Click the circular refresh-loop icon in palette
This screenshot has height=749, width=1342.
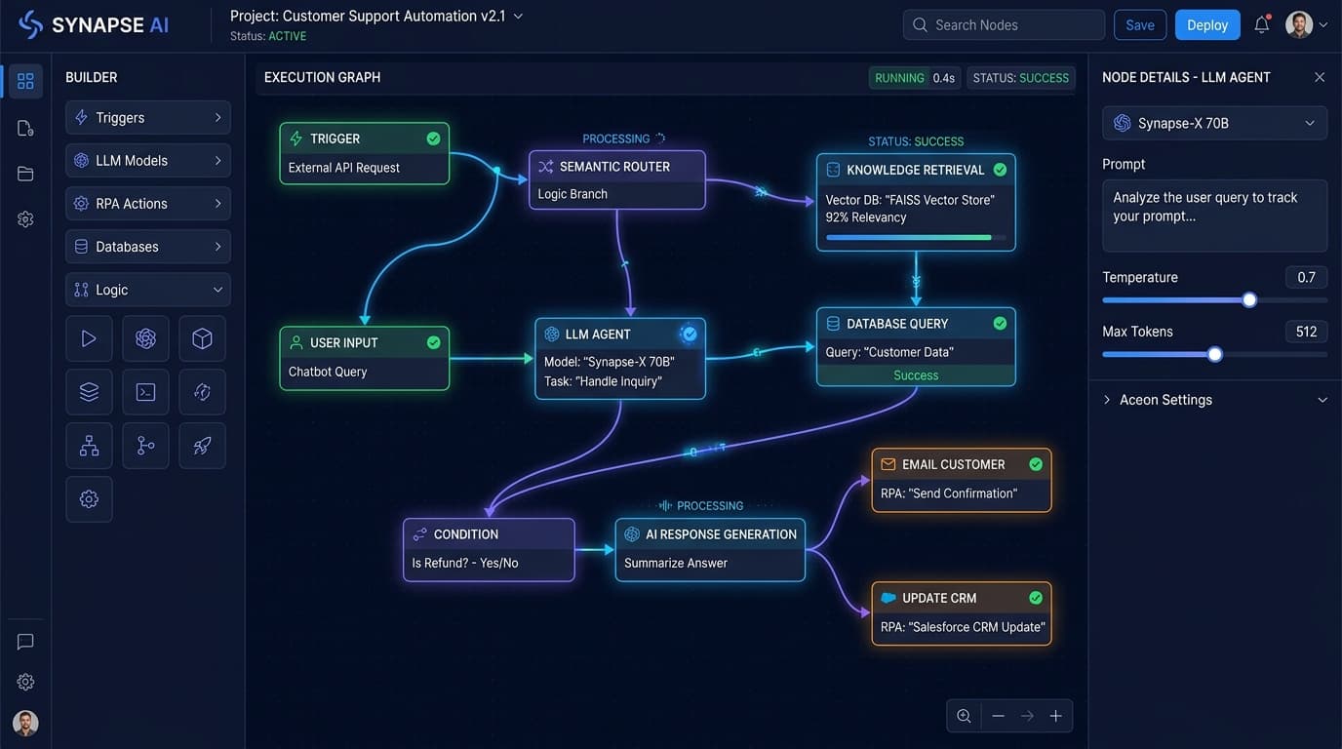pyautogui.click(x=202, y=392)
